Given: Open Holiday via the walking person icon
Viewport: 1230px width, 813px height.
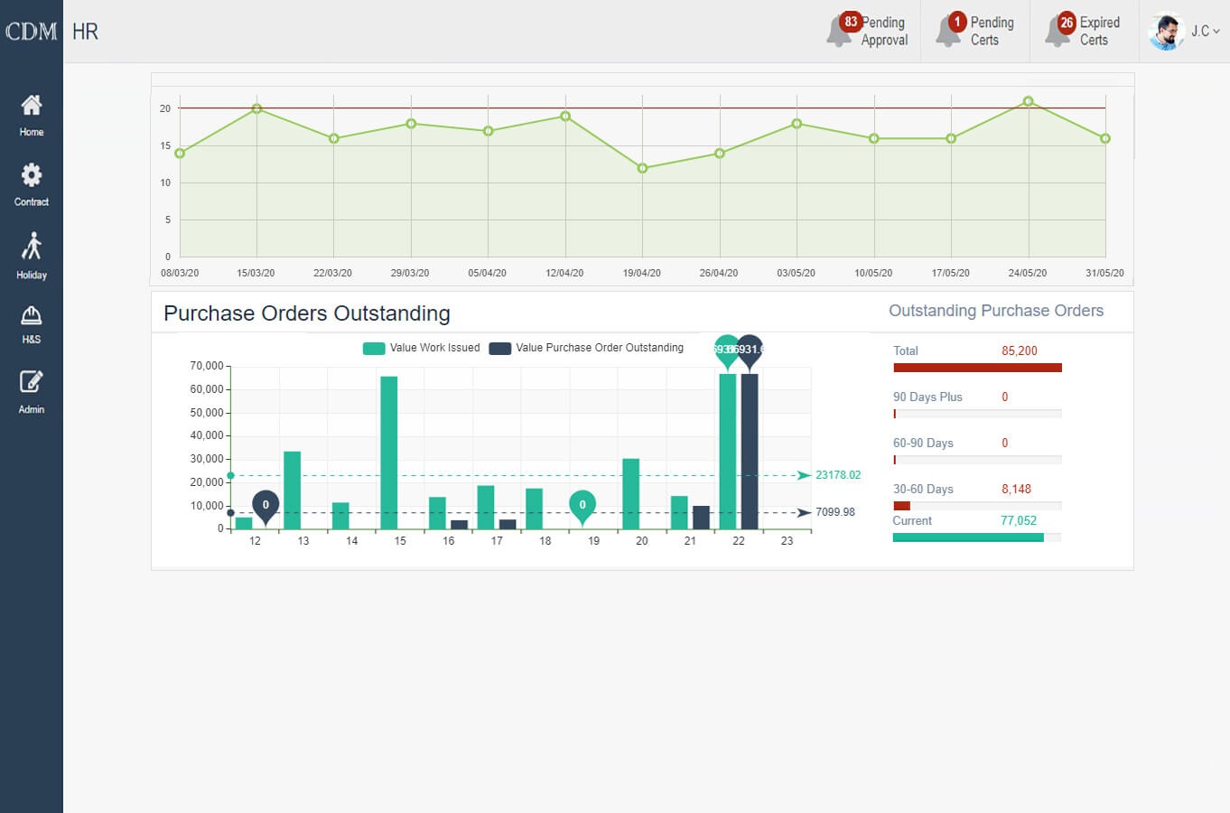Looking at the screenshot, I should click(x=32, y=246).
